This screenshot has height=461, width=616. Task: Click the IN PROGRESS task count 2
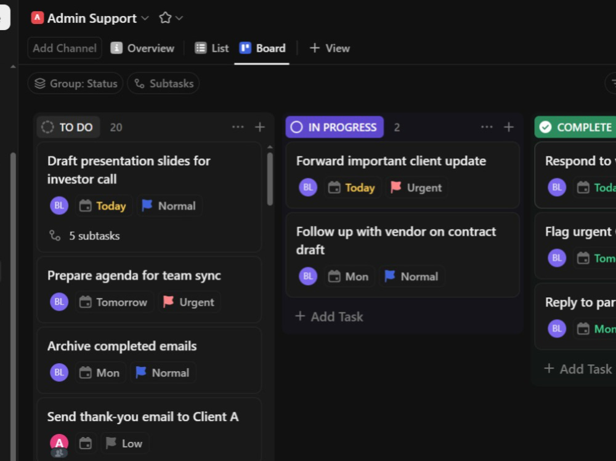(x=397, y=127)
